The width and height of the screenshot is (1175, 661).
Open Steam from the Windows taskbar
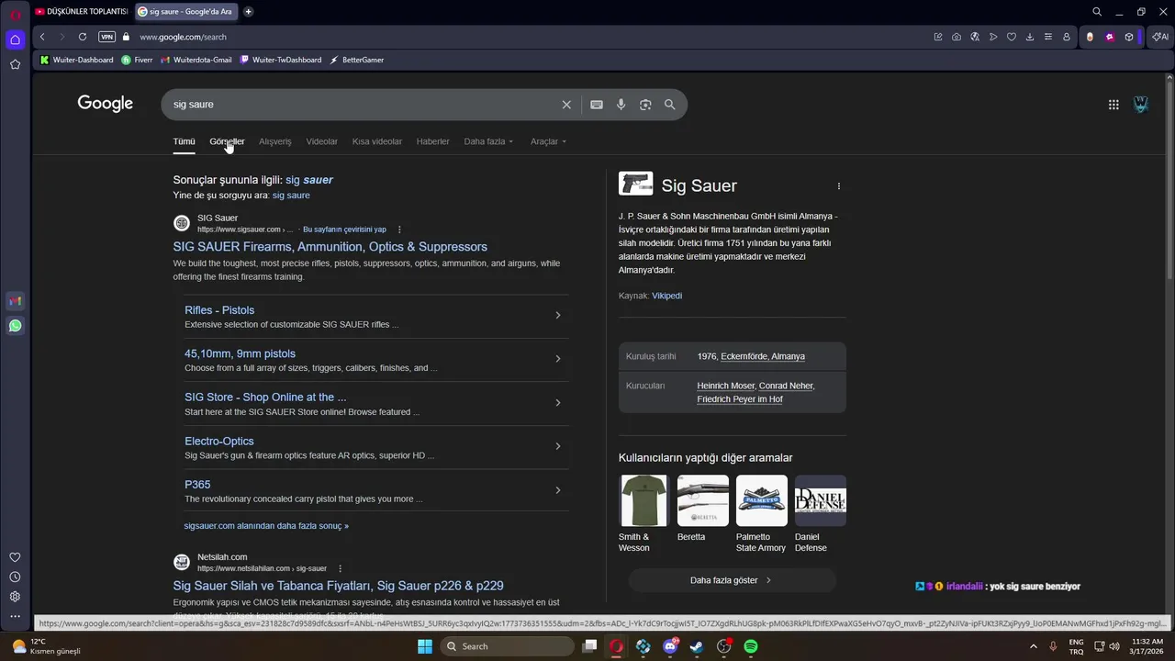(x=697, y=646)
